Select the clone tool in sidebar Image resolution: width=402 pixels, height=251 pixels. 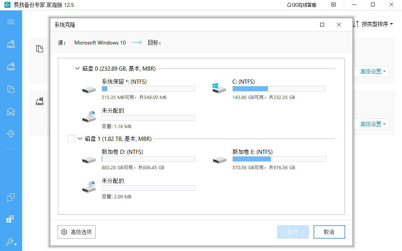[x=11, y=197]
